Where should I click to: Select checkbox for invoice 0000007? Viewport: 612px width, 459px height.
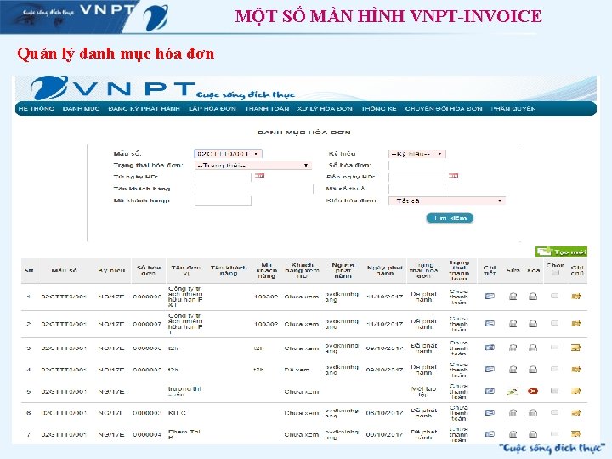click(x=554, y=323)
